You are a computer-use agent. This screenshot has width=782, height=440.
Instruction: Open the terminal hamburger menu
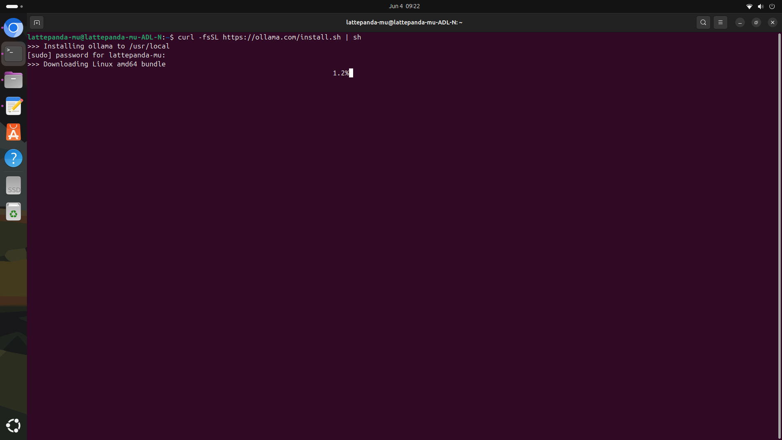[x=720, y=22]
